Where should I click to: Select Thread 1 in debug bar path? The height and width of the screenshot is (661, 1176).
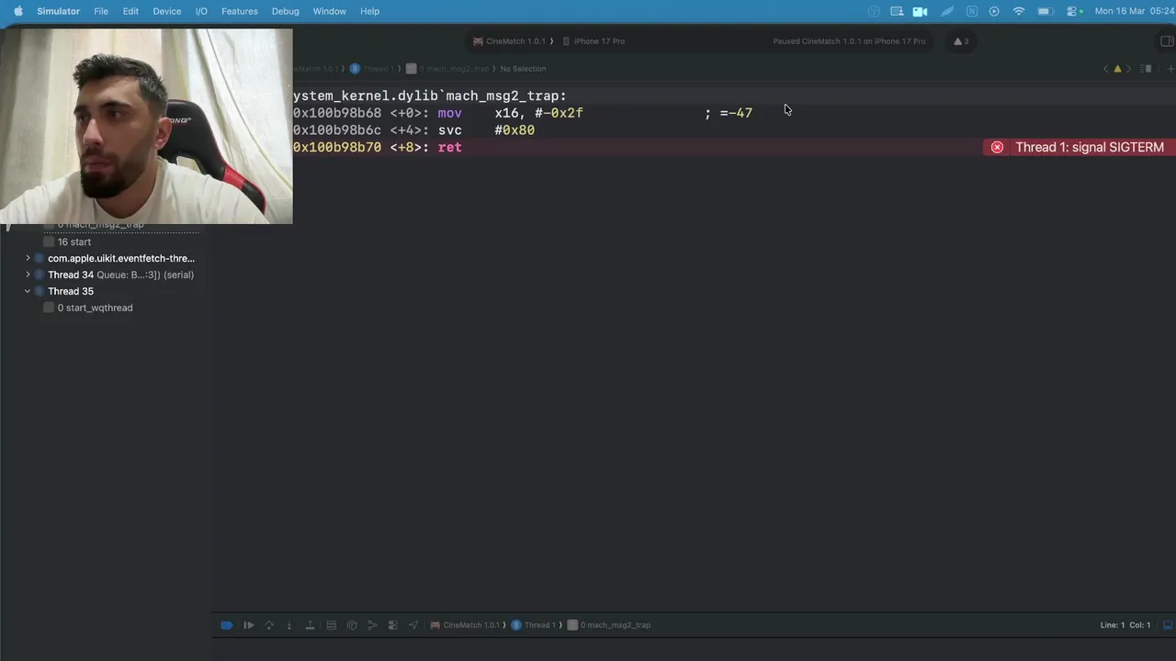[534, 625]
